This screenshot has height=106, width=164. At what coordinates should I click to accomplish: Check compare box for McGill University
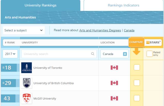pos(137,98)
